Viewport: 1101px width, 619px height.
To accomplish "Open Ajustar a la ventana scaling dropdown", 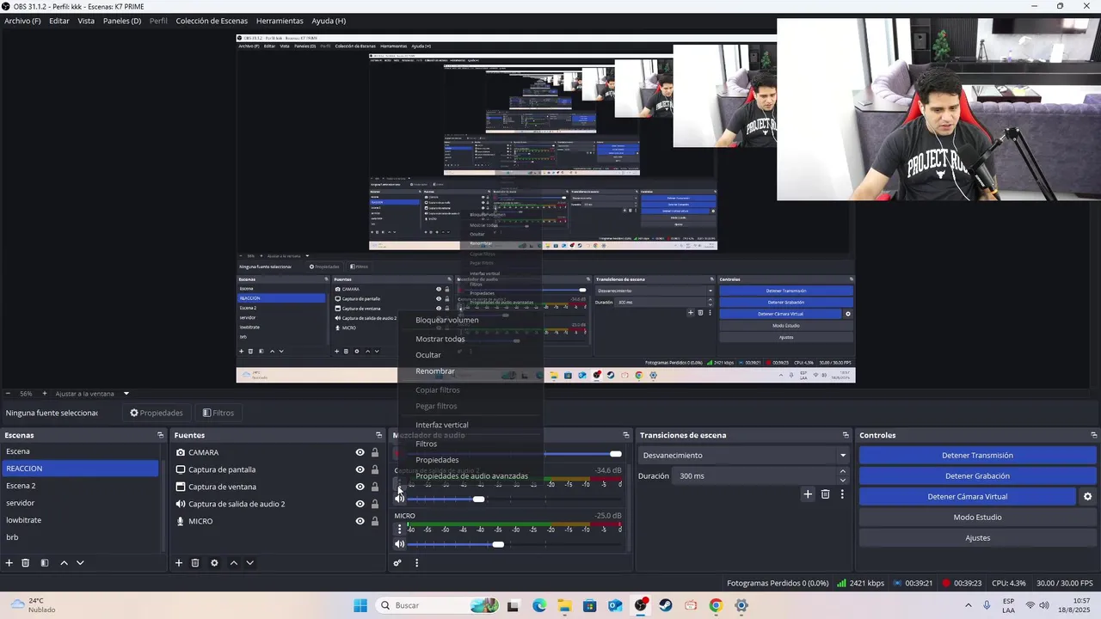I will 92,394.
